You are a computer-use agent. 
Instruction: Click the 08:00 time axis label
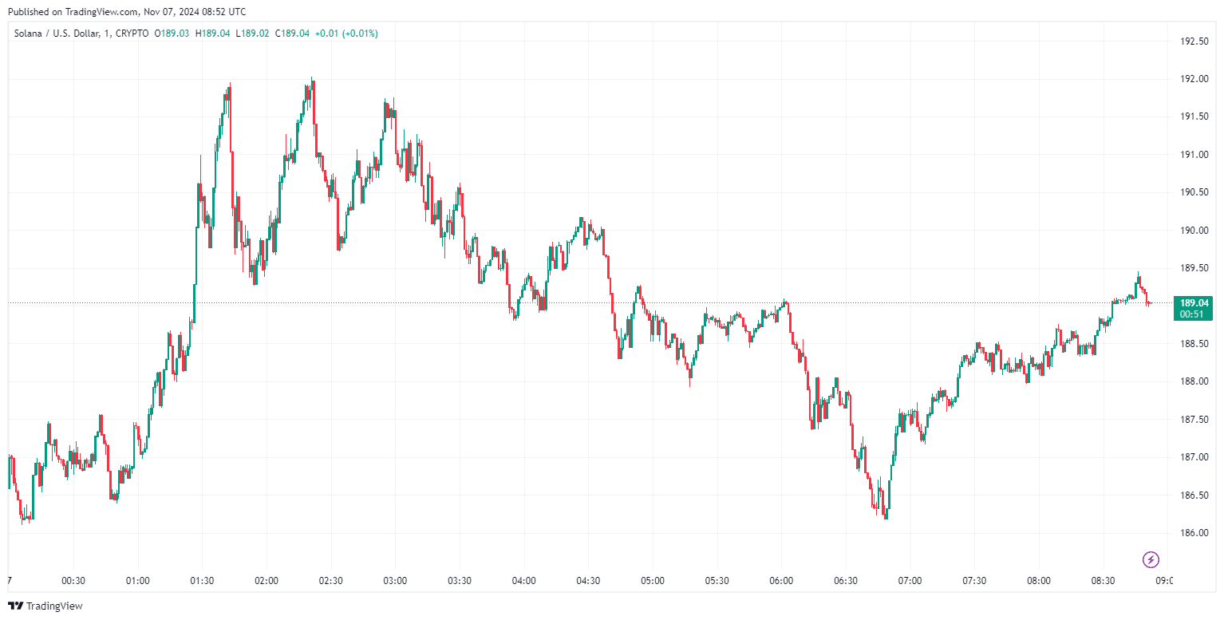pyautogui.click(x=1039, y=581)
